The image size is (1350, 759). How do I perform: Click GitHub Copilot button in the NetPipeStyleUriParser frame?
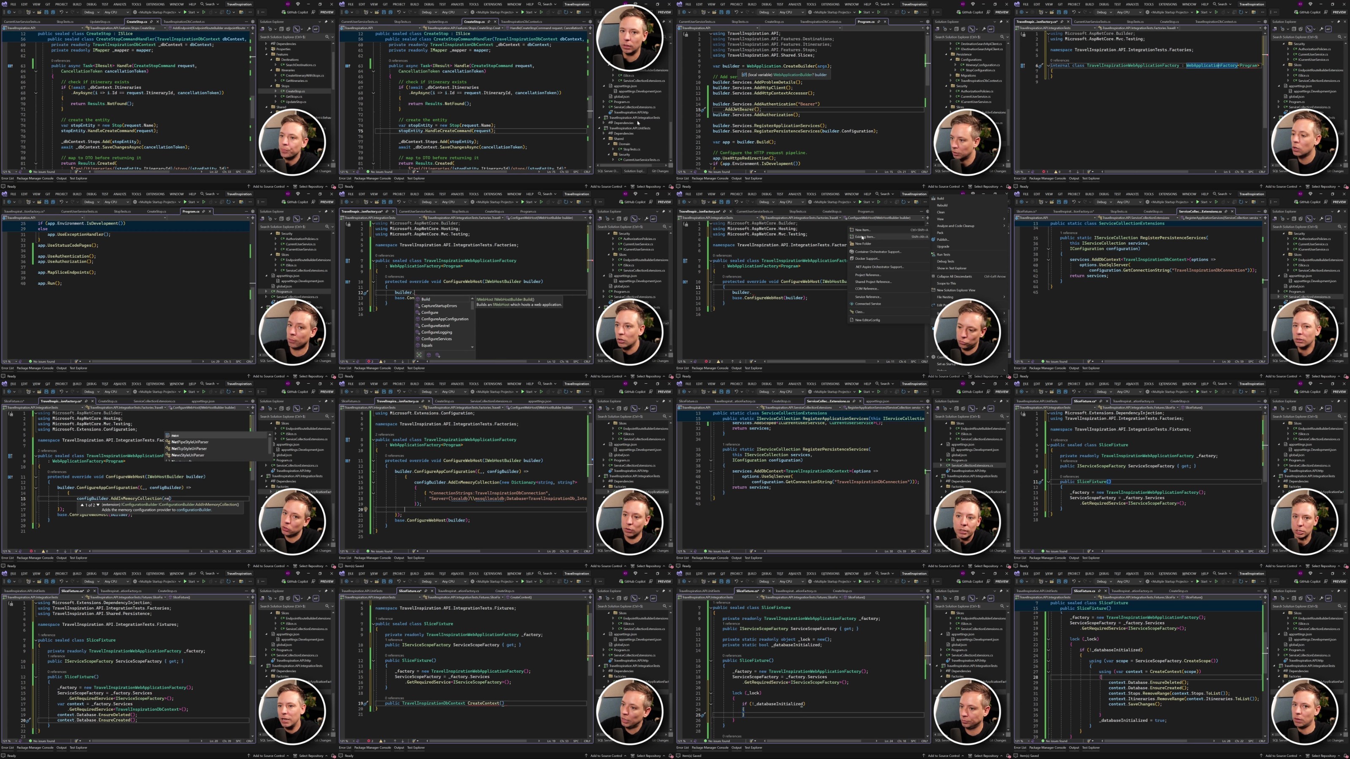(x=295, y=392)
